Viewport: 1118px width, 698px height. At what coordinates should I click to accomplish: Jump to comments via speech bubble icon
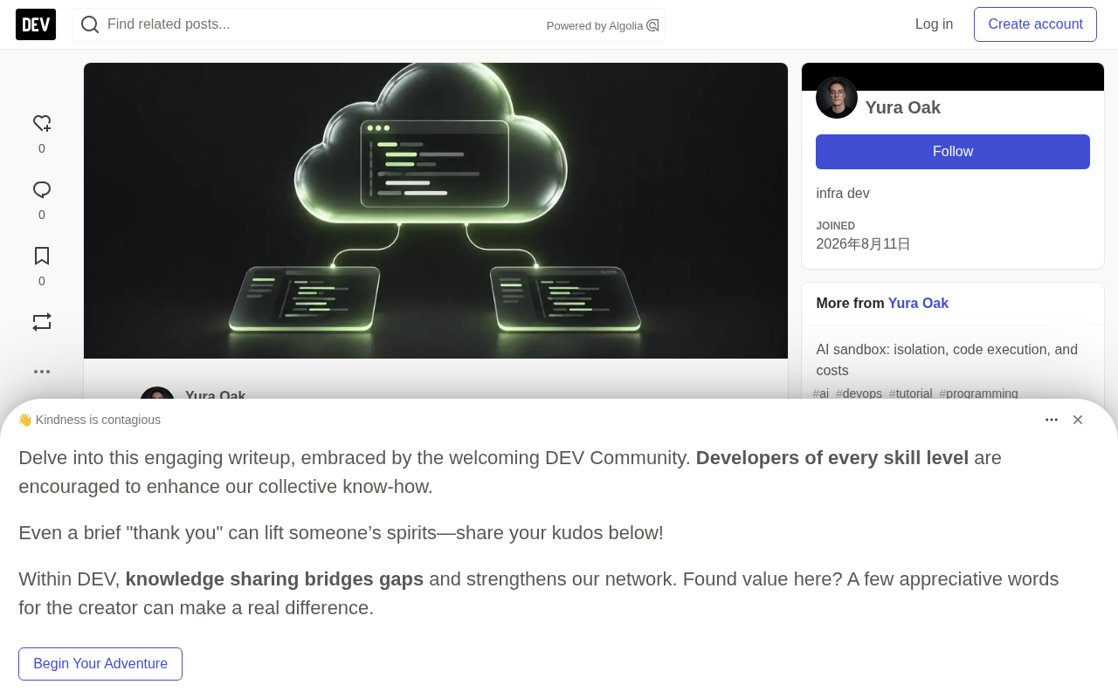(x=42, y=190)
